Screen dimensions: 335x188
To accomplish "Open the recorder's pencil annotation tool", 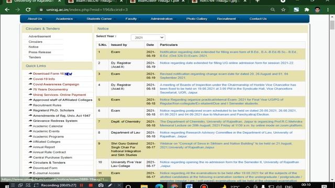I will tap(110, 185).
